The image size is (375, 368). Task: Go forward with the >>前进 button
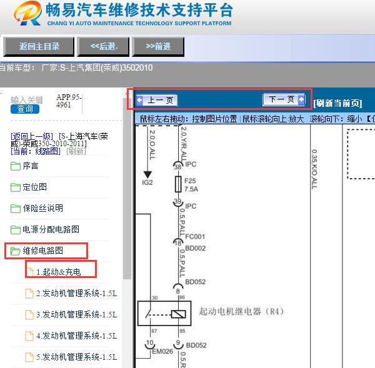(158, 47)
